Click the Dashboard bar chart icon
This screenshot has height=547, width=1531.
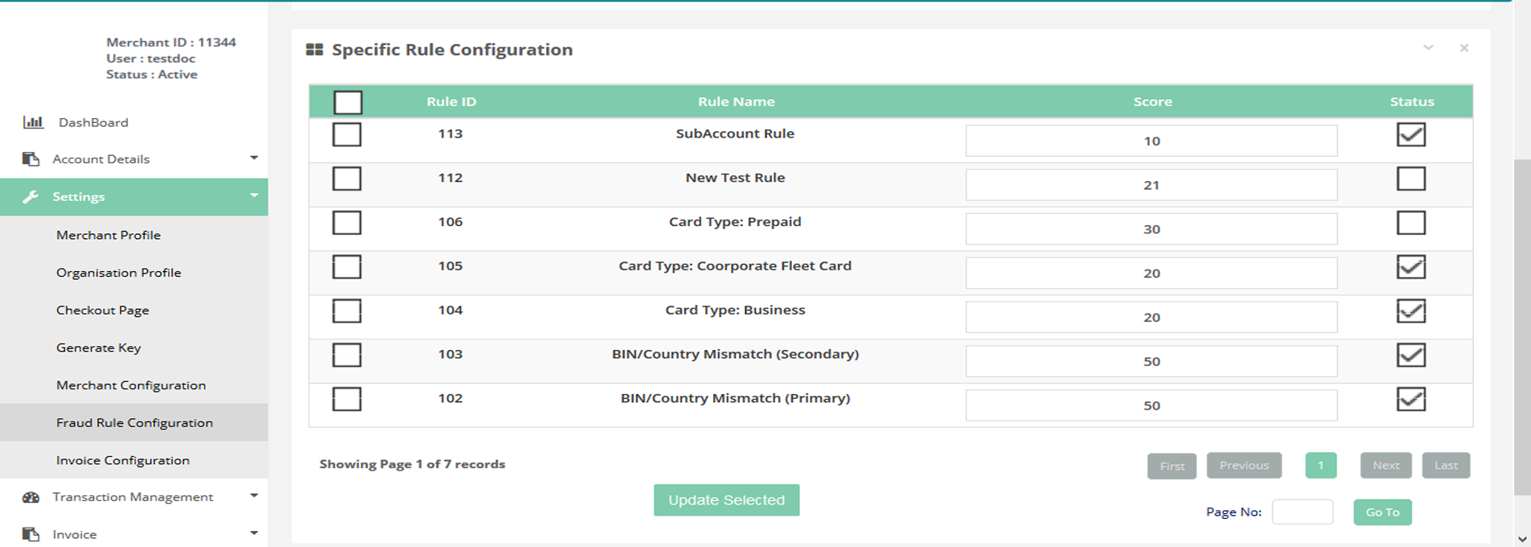pos(33,122)
